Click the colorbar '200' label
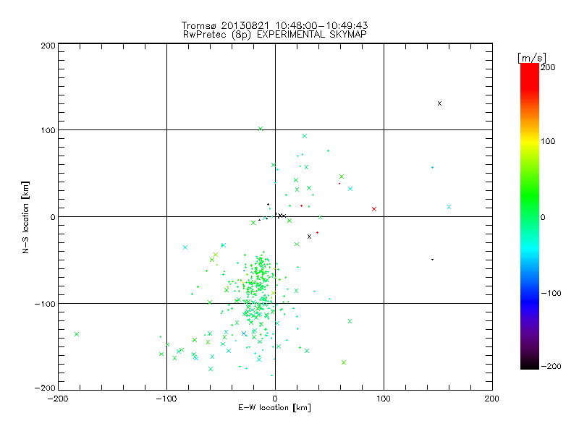 click(548, 67)
